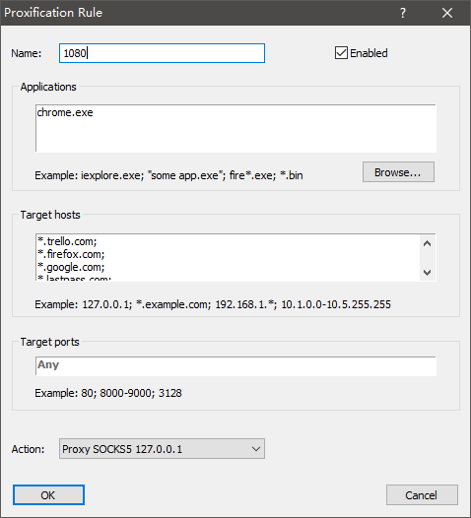Click the *.trello.com; line in Target hosts
This screenshot has height=518, width=471.
(x=67, y=241)
